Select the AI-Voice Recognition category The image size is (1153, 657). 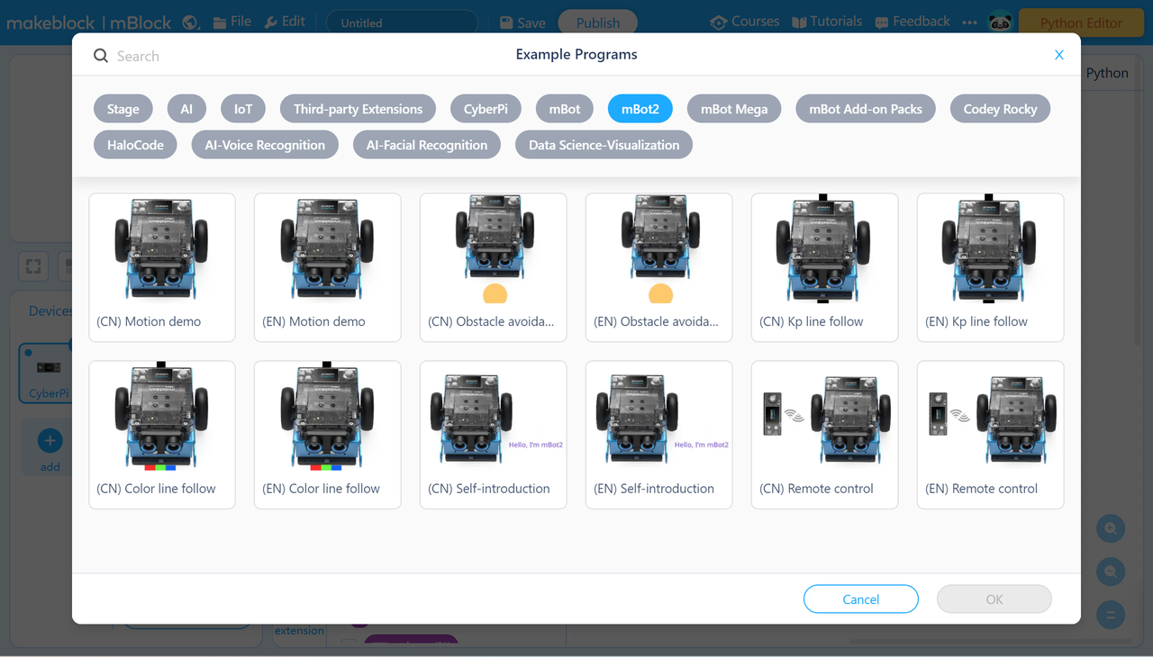point(265,145)
